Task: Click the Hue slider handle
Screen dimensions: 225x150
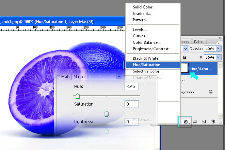Action: [78, 96]
